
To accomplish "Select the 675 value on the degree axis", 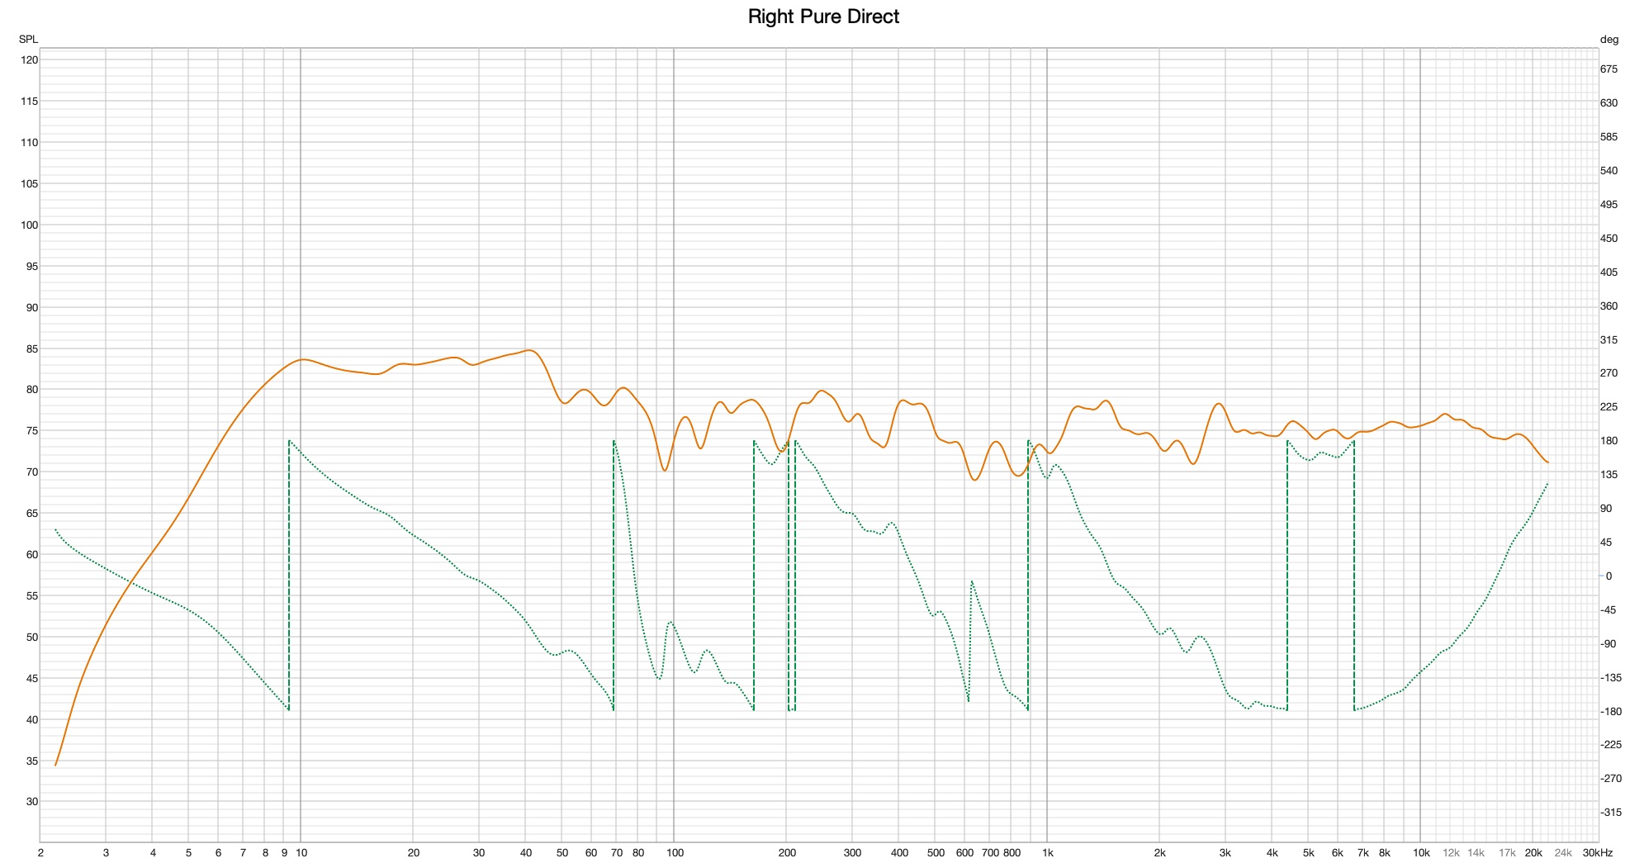I will [x=1609, y=69].
